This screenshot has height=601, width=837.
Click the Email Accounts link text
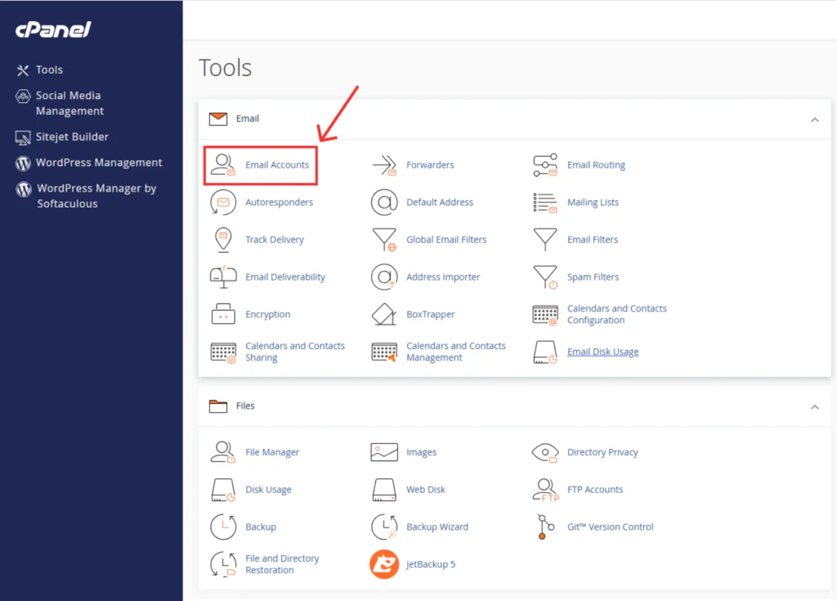pyautogui.click(x=277, y=165)
